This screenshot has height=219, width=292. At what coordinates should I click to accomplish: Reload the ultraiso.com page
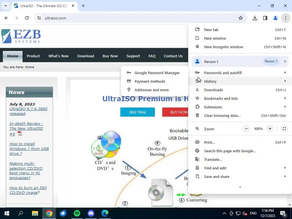(x=27, y=18)
